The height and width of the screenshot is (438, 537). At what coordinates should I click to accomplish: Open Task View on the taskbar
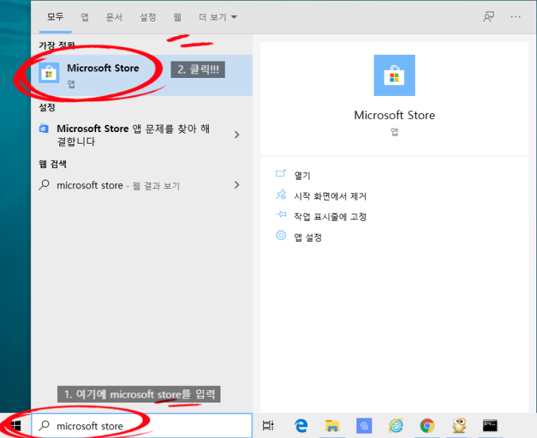[x=268, y=426]
